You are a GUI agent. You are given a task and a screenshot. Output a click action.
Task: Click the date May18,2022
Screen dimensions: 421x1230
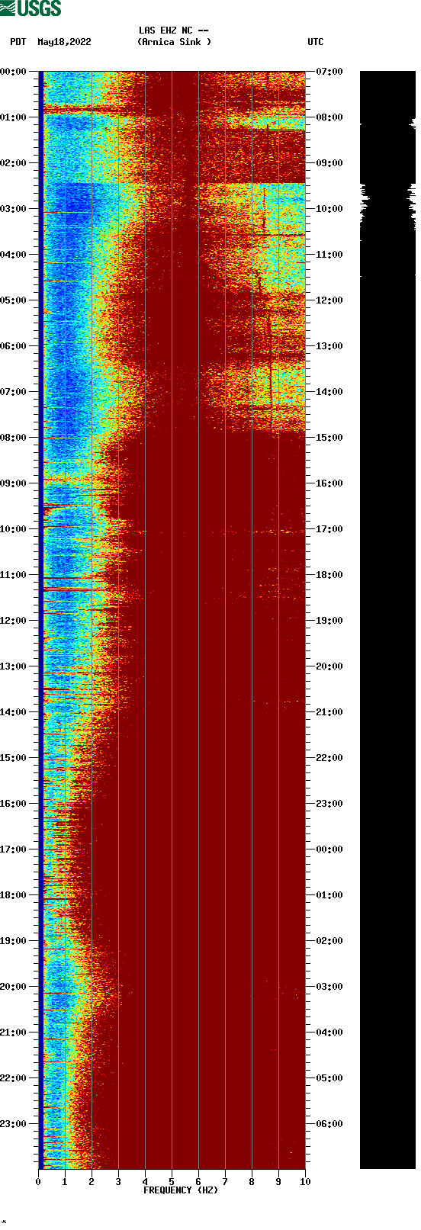64,42
